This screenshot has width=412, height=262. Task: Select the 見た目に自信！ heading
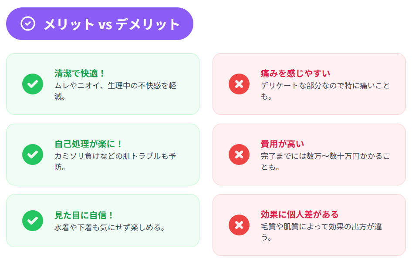point(84,215)
